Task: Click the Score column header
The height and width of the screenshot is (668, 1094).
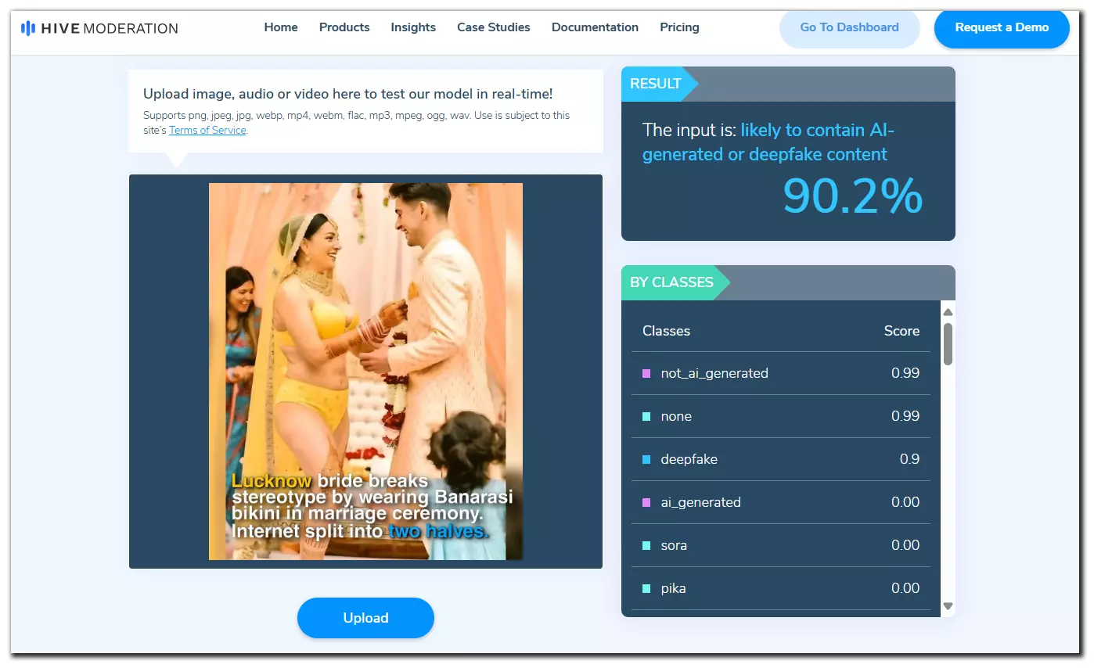Action: point(901,331)
